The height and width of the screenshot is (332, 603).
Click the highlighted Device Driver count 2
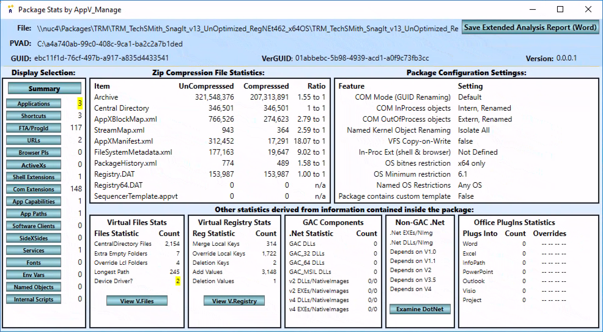(x=178, y=281)
